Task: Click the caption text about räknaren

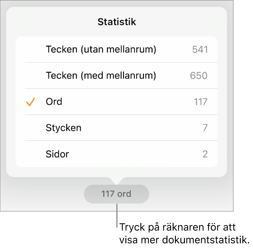Action: [184, 233]
